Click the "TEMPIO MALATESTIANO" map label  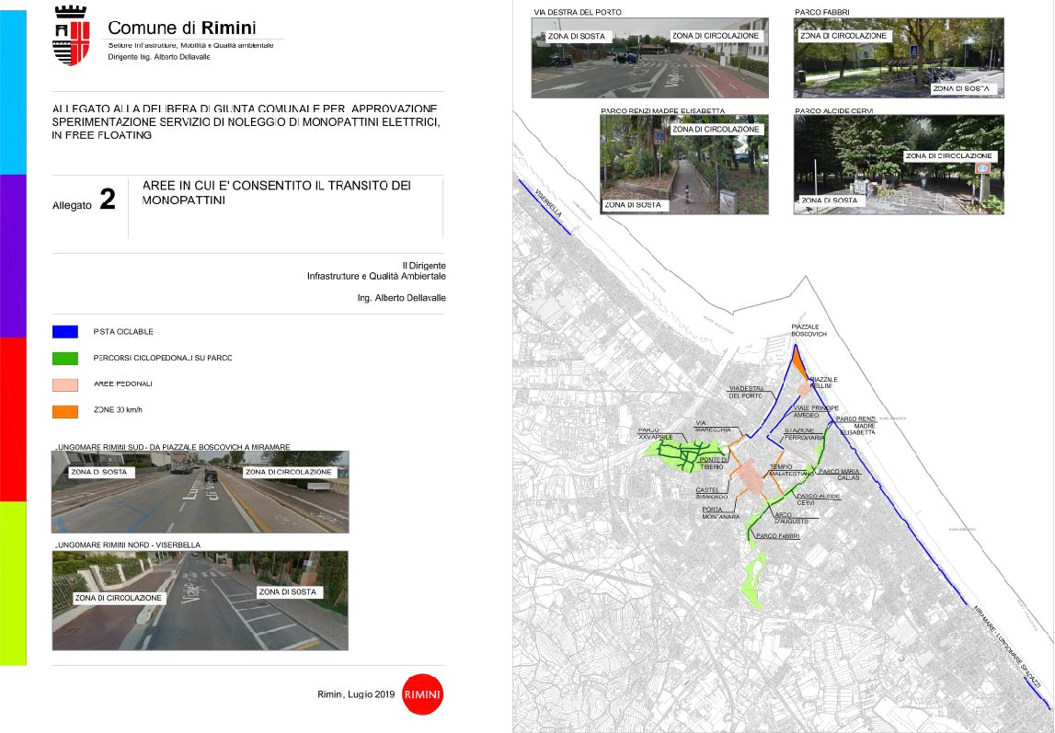tap(791, 470)
